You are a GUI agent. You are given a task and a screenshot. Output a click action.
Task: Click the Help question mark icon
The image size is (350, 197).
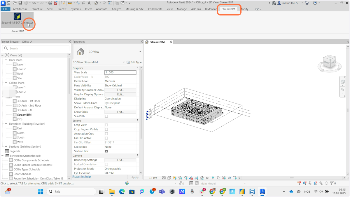click(x=315, y=3)
